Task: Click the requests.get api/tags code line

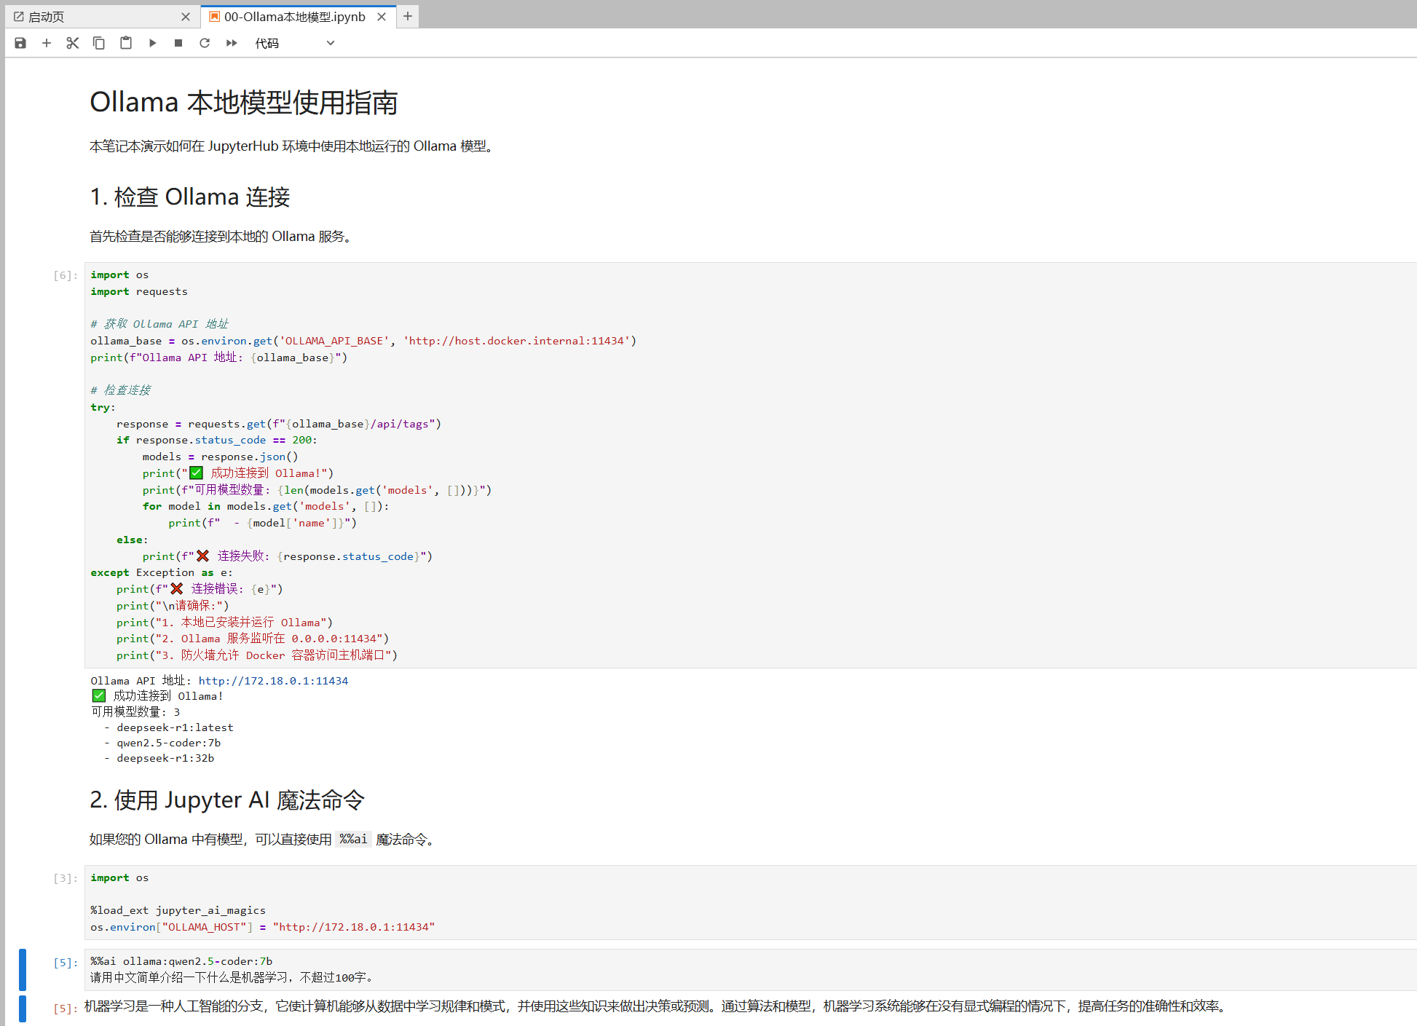Action: 279,424
